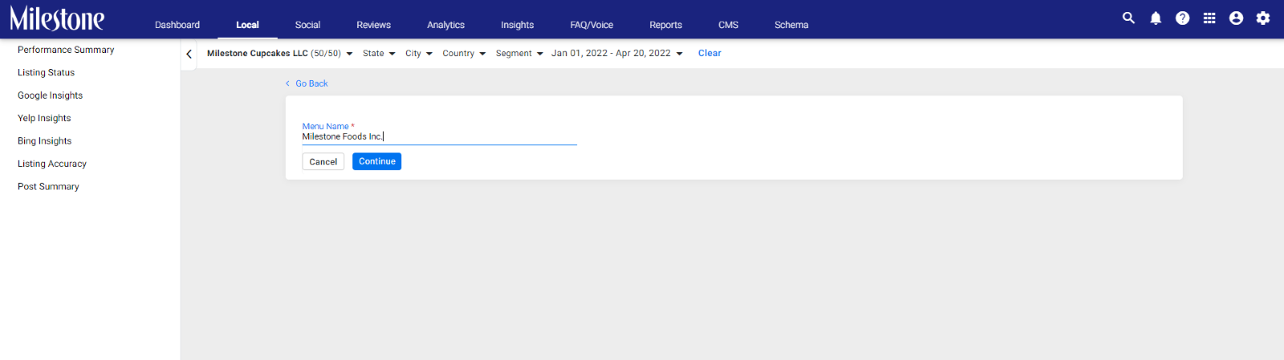Image resolution: width=1284 pixels, height=360 pixels.
Task: Focus the Menu Name input field
Action: coord(439,137)
